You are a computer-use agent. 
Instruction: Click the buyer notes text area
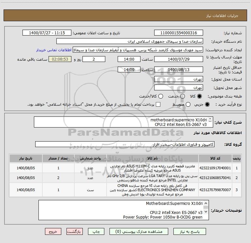click(x=124, y=210)
